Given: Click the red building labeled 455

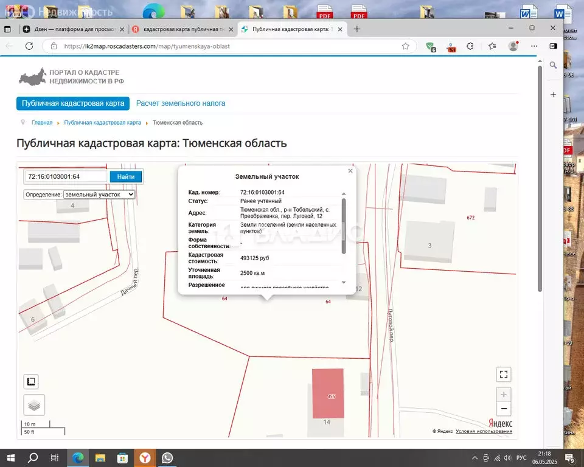Looking at the screenshot, I should coord(328,393).
